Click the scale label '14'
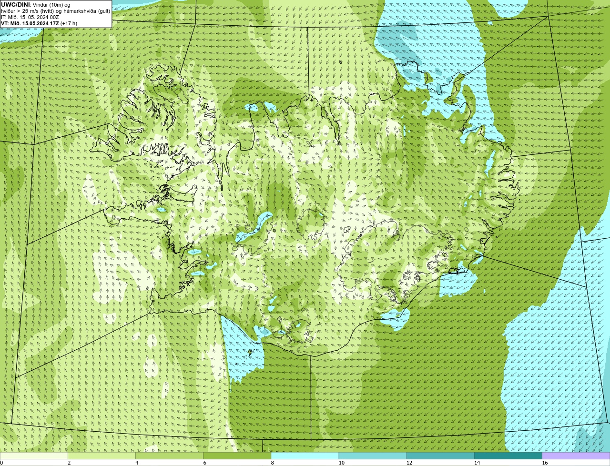Viewport: 610px width, 466px height. [477, 463]
